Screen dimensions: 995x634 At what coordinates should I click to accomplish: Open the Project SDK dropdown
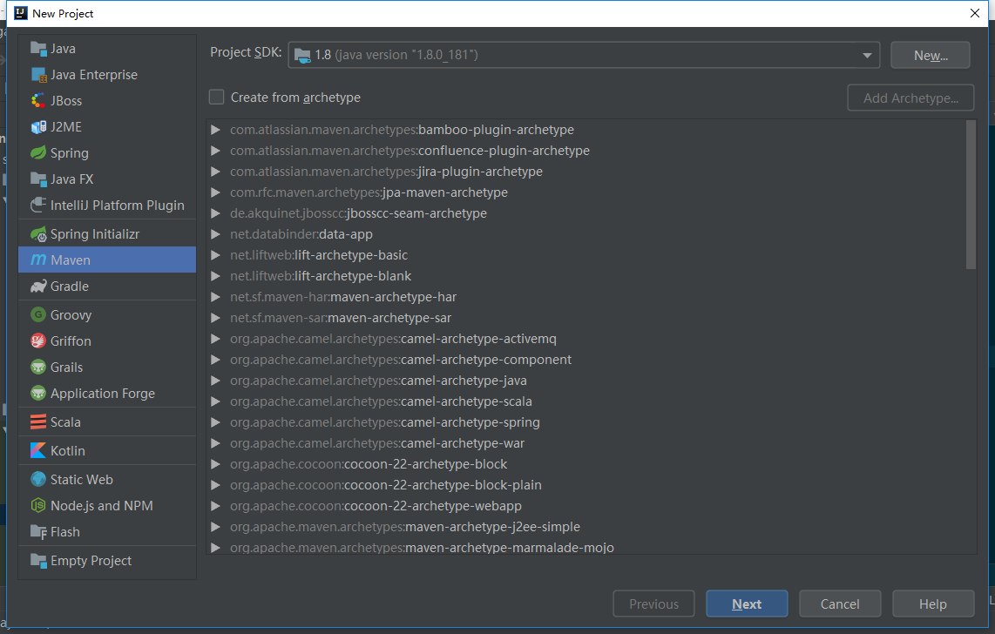click(866, 55)
